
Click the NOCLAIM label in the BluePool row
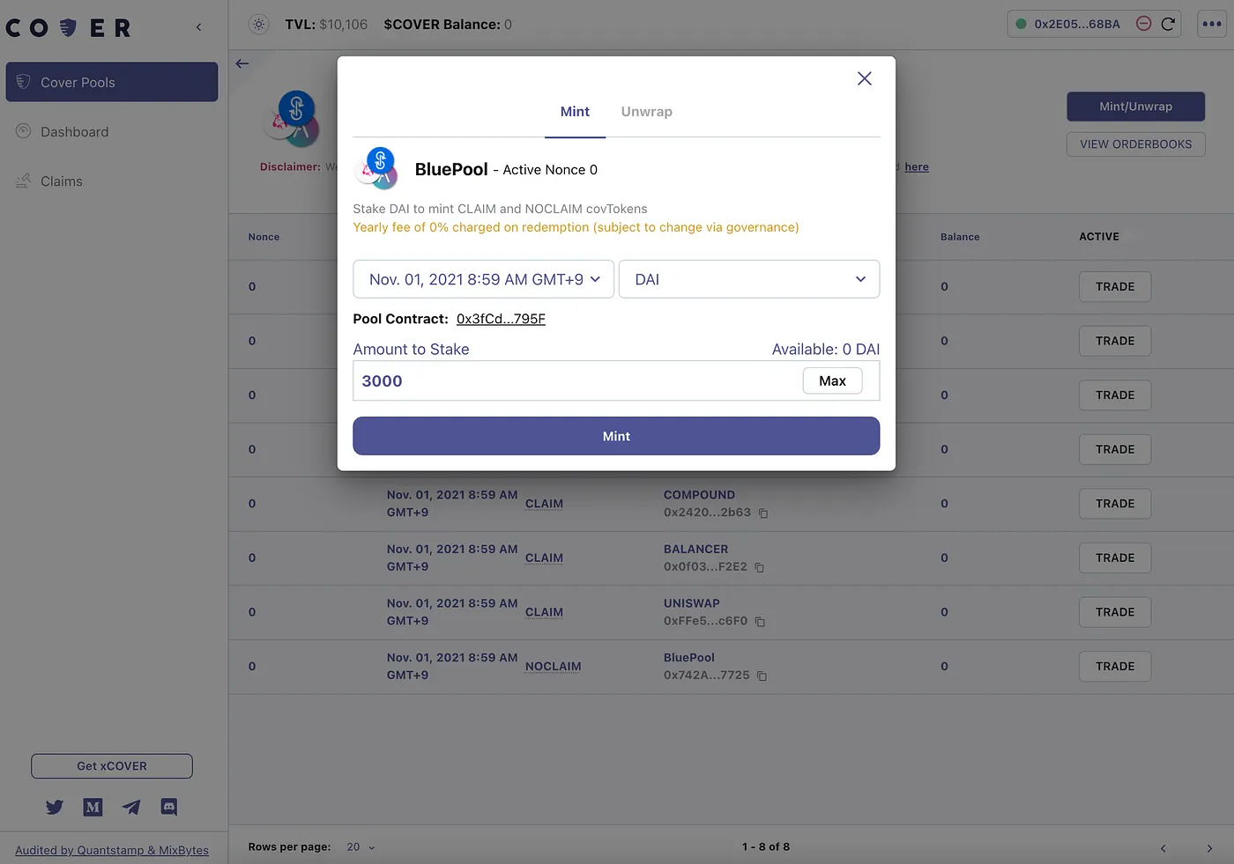coord(553,667)
